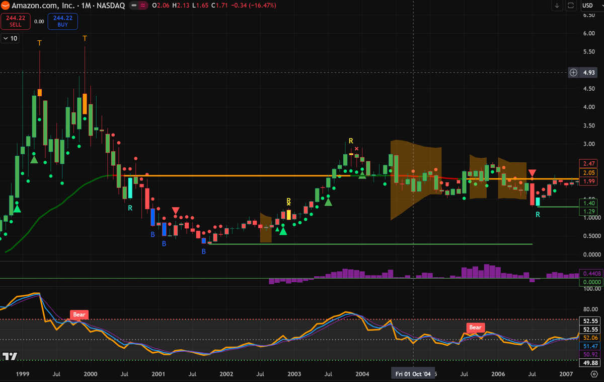
Task: Click the 49.88 oscillator scale label
Action: (589, 363)
